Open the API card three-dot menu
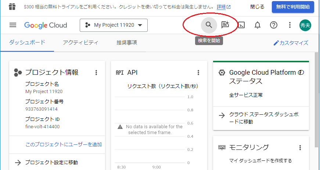320x170 pixels. tap(198, 73)
